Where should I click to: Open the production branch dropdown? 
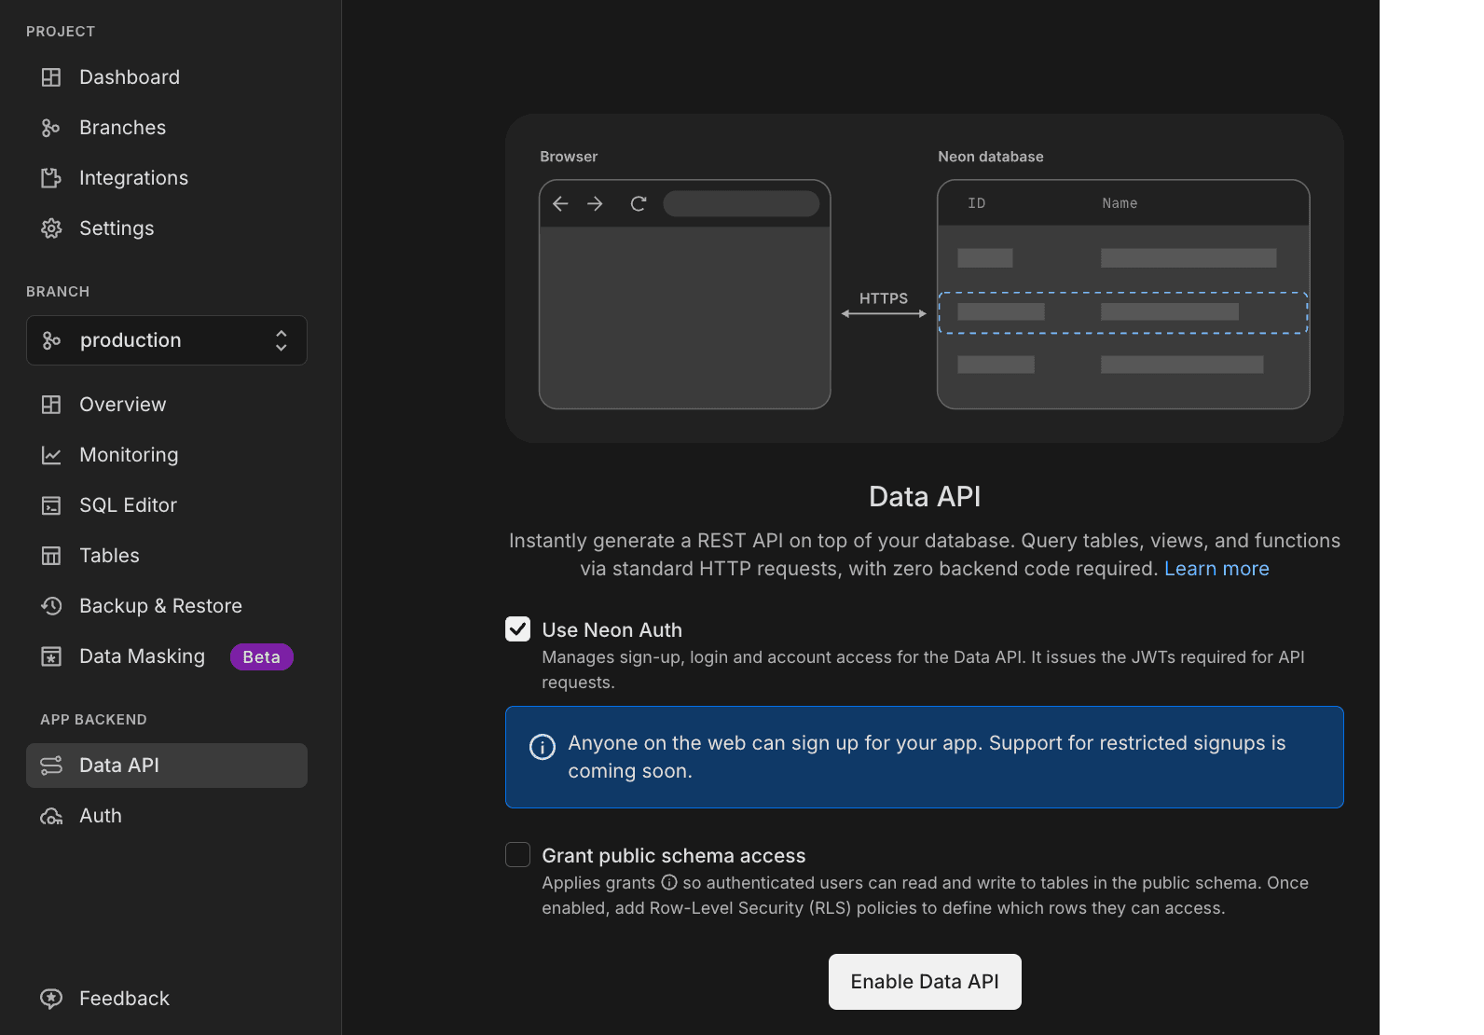point(167,340)
